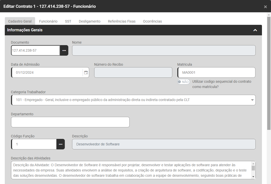Click the ellipsis lookup button beside Documento

(x=64, y=50)
